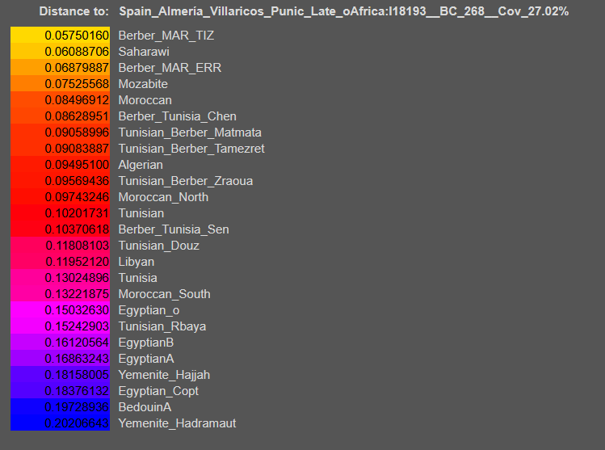This screenshot has width=605, height=450.
Task: Click Tunisian_Berber_Matmata label
Action: pos(190,132)
